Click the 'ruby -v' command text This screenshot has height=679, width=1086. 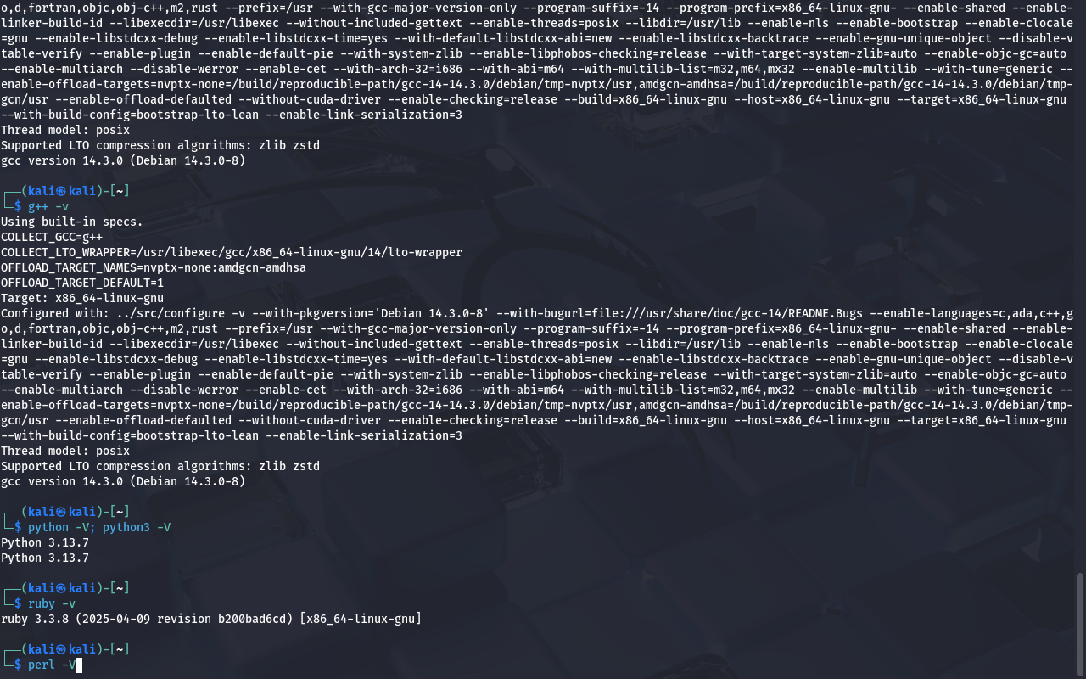tap(52, 603)
